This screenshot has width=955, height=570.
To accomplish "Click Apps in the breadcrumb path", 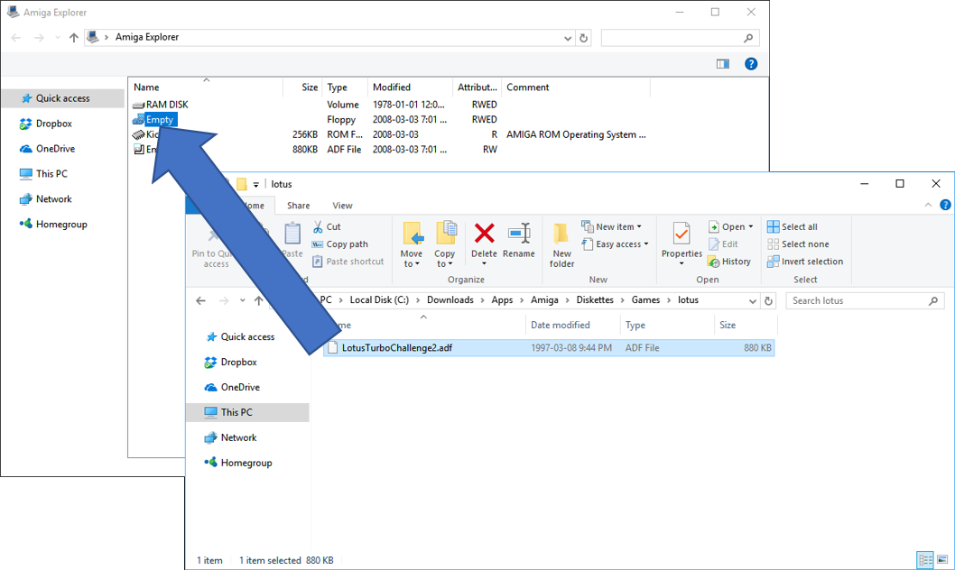I will (x=503, y=300).
